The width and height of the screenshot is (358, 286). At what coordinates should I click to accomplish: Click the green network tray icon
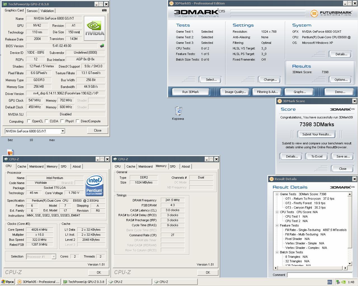(x=338, y=282)
